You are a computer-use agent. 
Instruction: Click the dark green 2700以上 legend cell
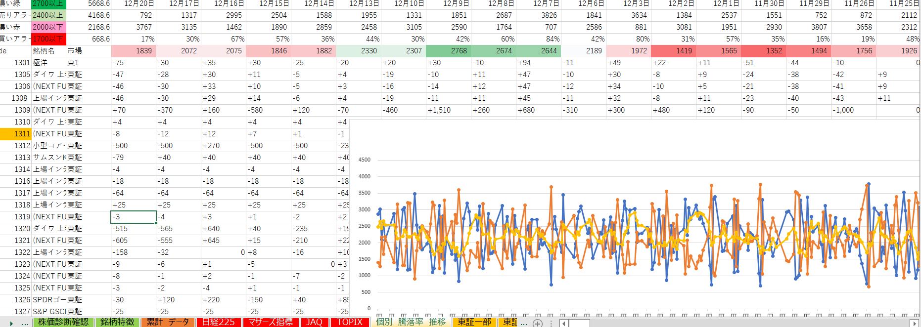[48, 3]
